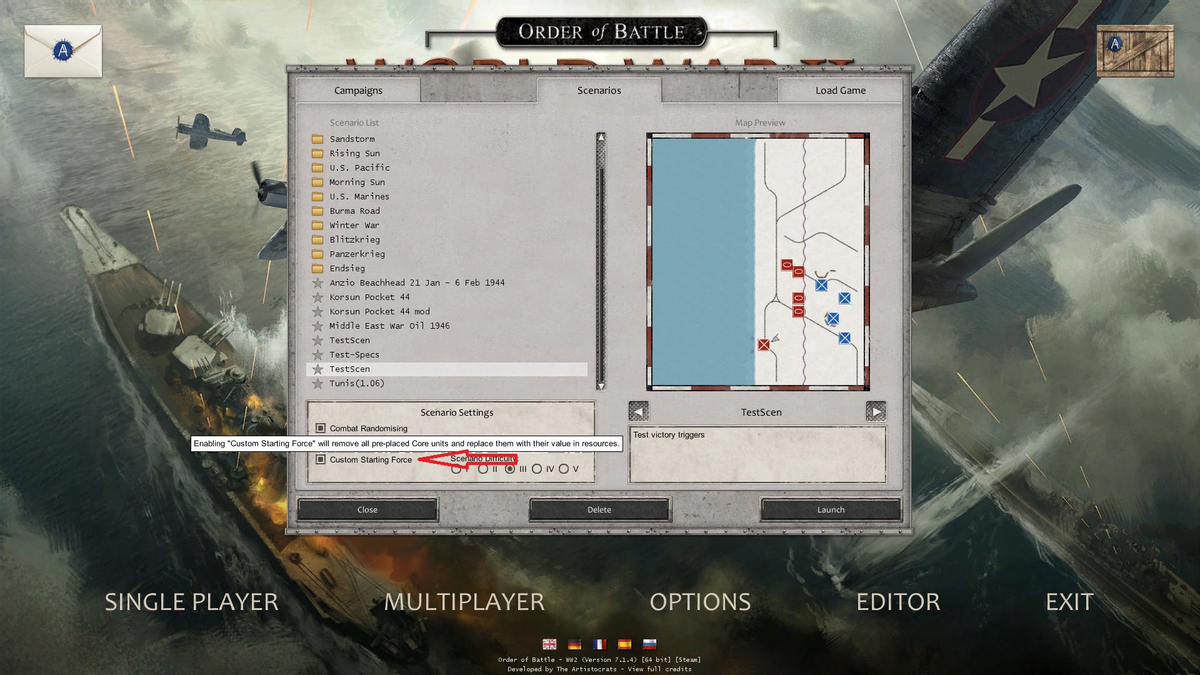Switch language with the French flag
Viewport: 1200px width, 675px height.
click(599, 644)
